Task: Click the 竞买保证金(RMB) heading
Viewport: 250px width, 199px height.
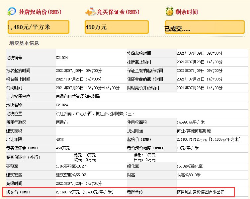Action: (118, 12)
